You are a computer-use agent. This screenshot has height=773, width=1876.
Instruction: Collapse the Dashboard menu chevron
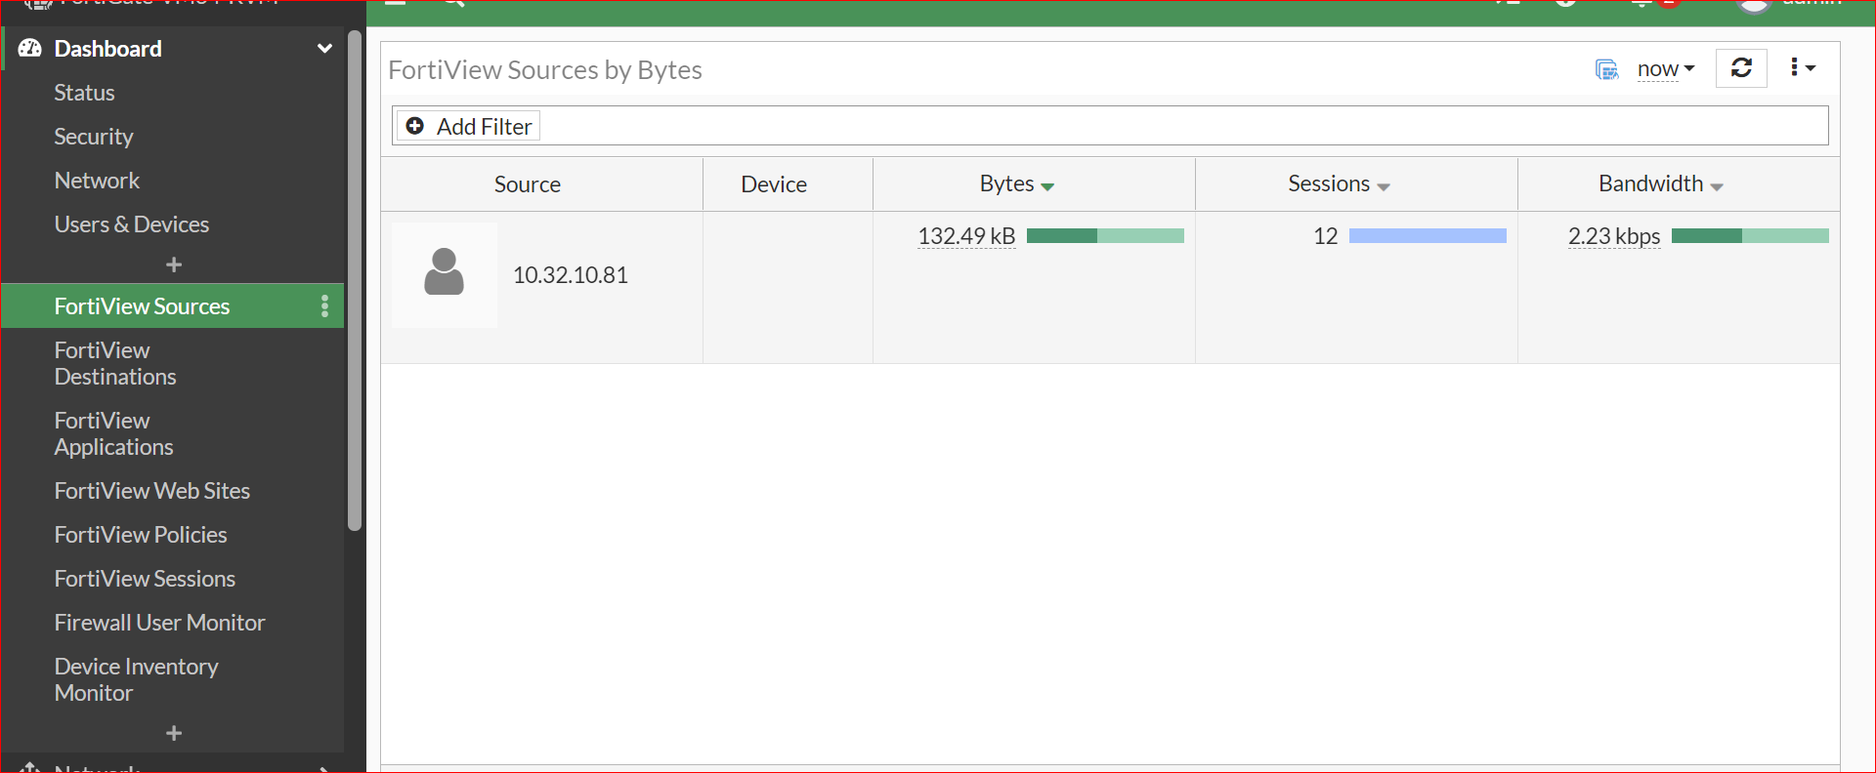click(324, 48)
